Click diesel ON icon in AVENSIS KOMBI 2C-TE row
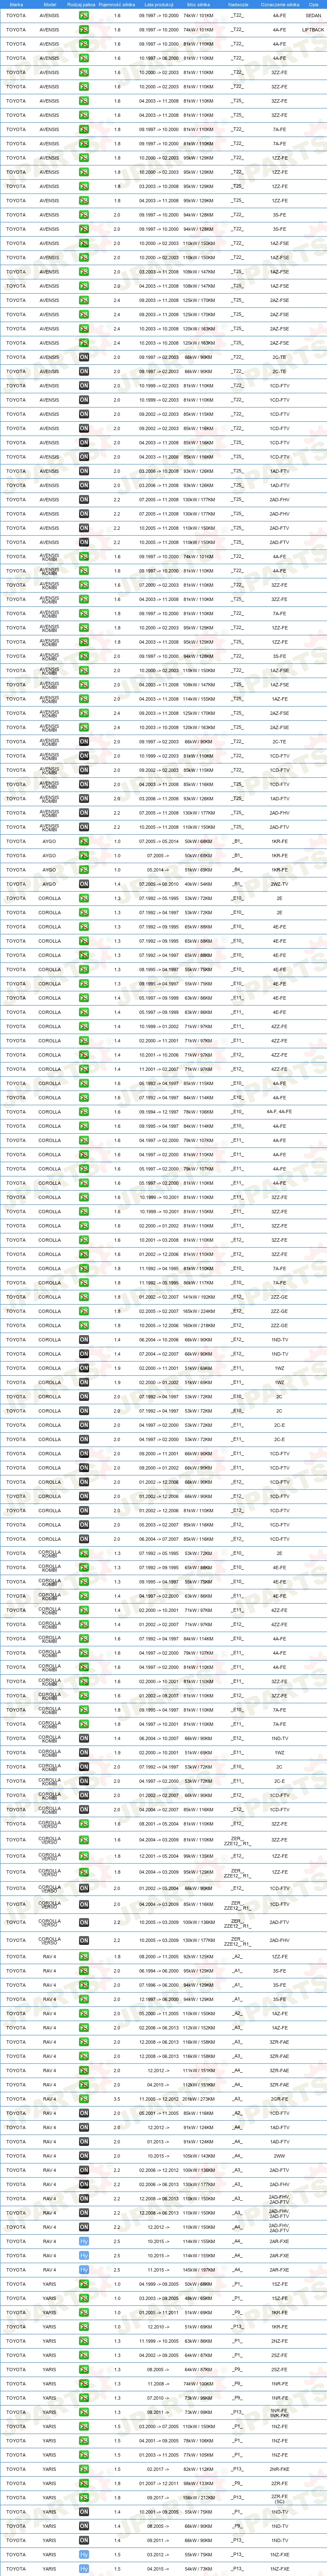The width and height of the screenshot is (327, 2576). 84,742
